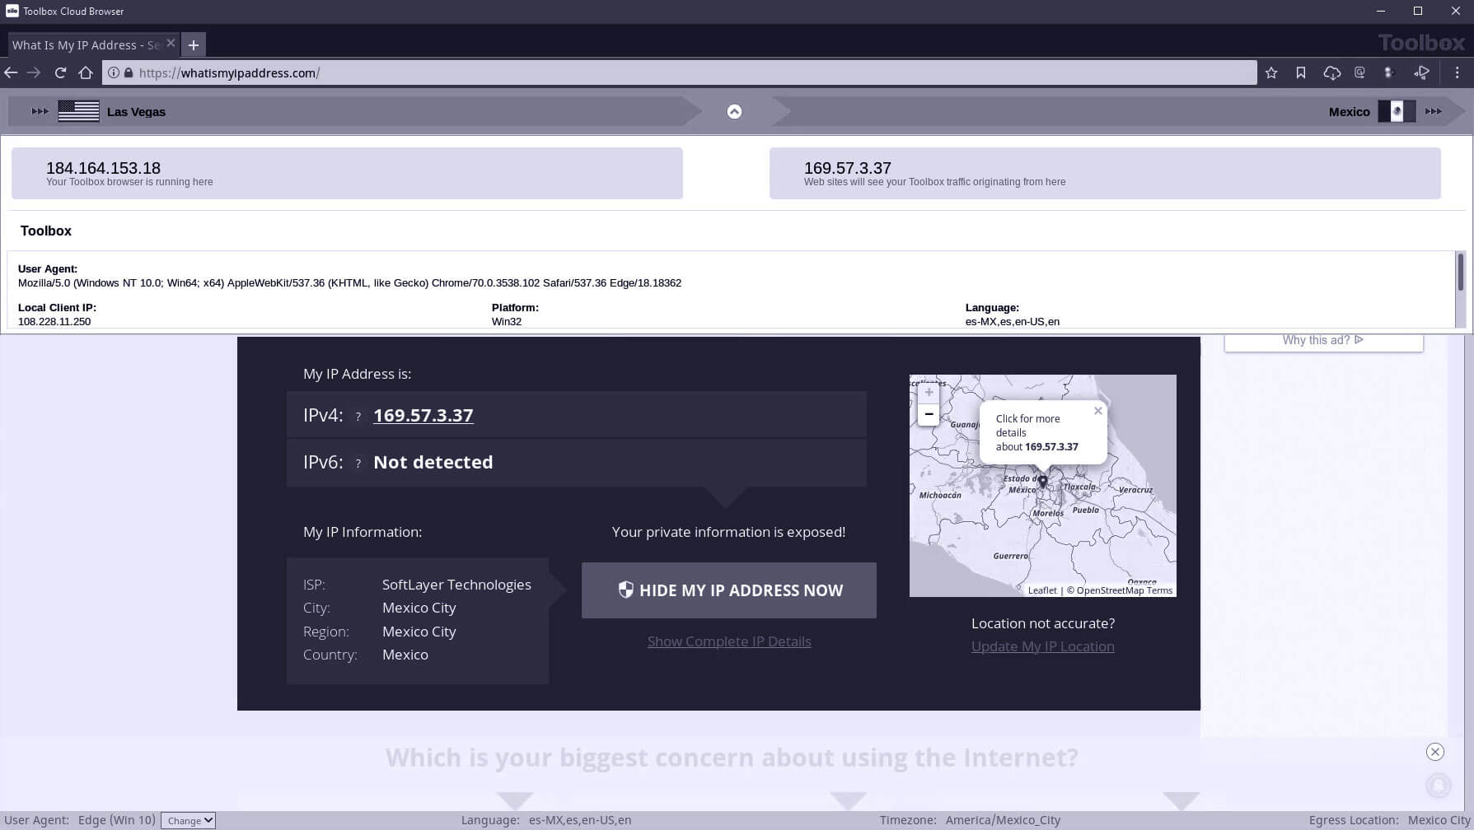Viewport: 1474px width, 830px height.
Task: Click Egress Location Mexico City status
Action: pos(1390,820)
